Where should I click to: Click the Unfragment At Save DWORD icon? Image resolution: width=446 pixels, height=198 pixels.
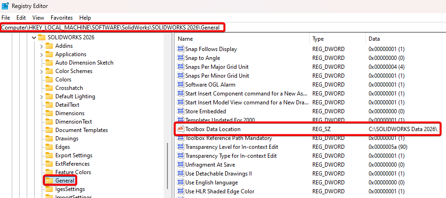click(181, 164)
